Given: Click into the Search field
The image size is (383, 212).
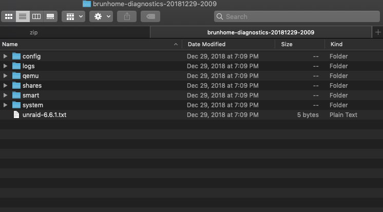Looking at the screenshot, I should (297, 16).
